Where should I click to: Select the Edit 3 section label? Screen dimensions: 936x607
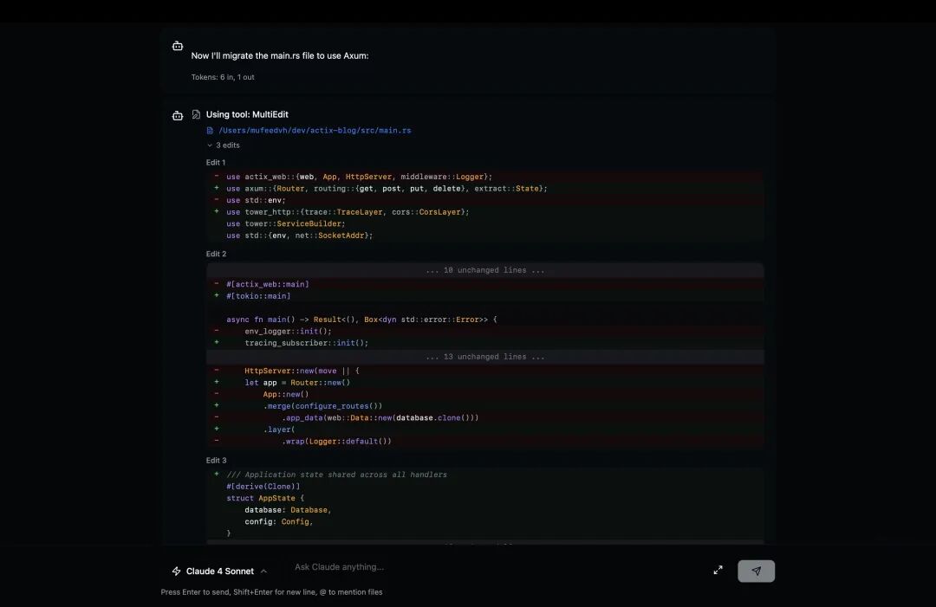click(x=215, y=460)
